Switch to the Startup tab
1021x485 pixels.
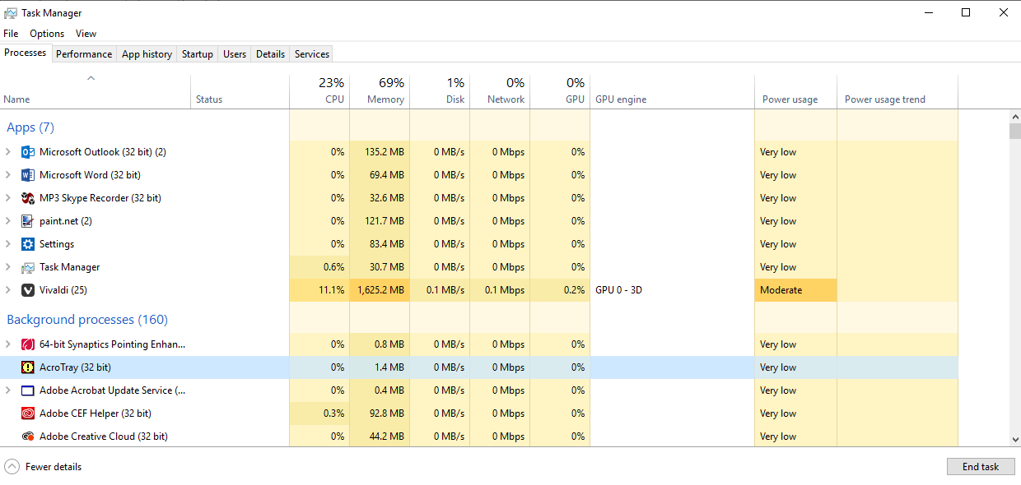198,54
